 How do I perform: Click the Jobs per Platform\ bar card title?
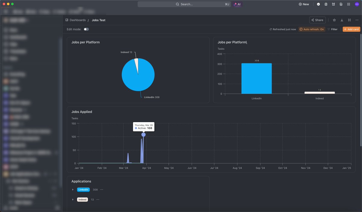pos(232,42)
